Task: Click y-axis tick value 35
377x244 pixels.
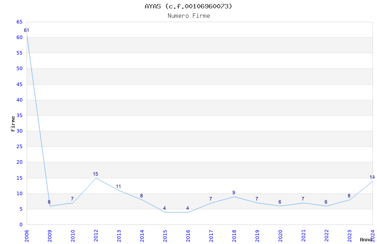Action: click(20, 116)
